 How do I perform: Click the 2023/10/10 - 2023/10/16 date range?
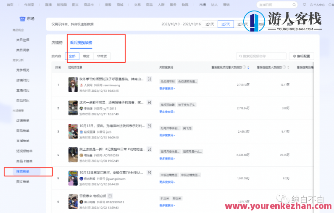[x=181, y=24]
